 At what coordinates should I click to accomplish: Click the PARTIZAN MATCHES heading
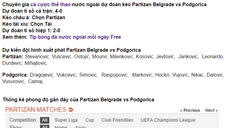[x=36, y=109]
